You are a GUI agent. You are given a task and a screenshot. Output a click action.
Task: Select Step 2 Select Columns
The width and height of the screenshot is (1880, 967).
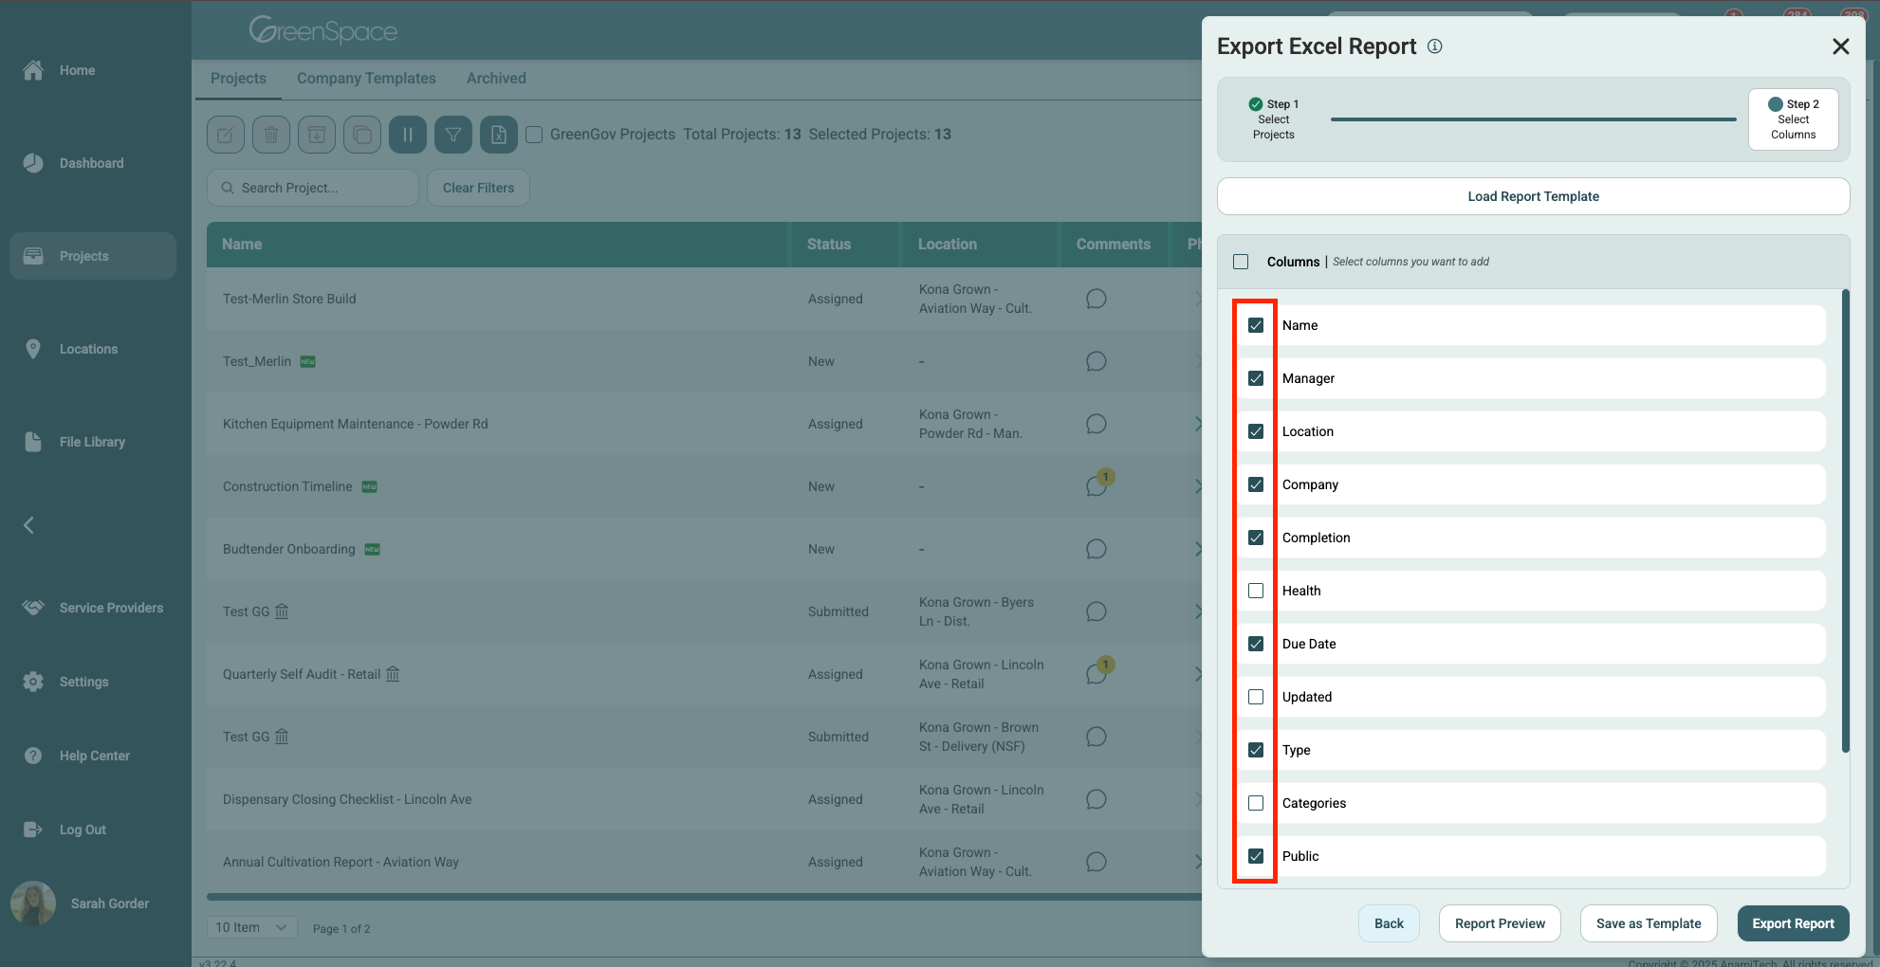1794,119
